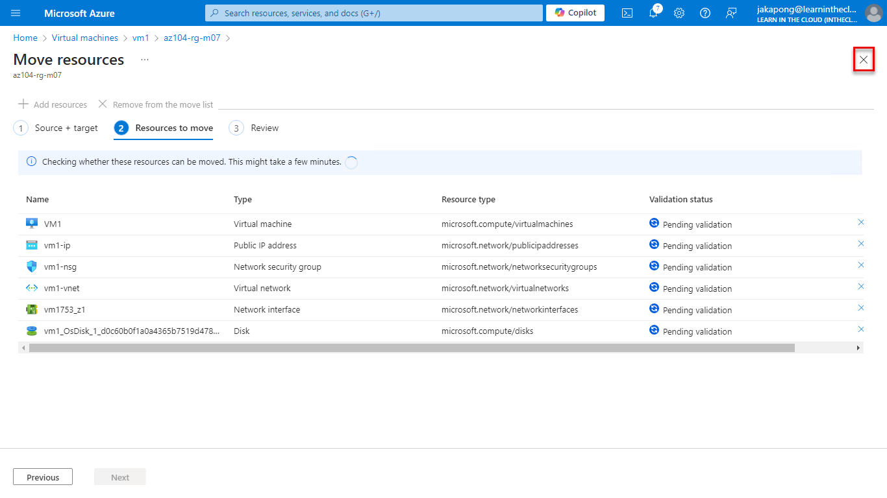Sort by Name column header
887x498 pixels.
[x=37, y=200]
